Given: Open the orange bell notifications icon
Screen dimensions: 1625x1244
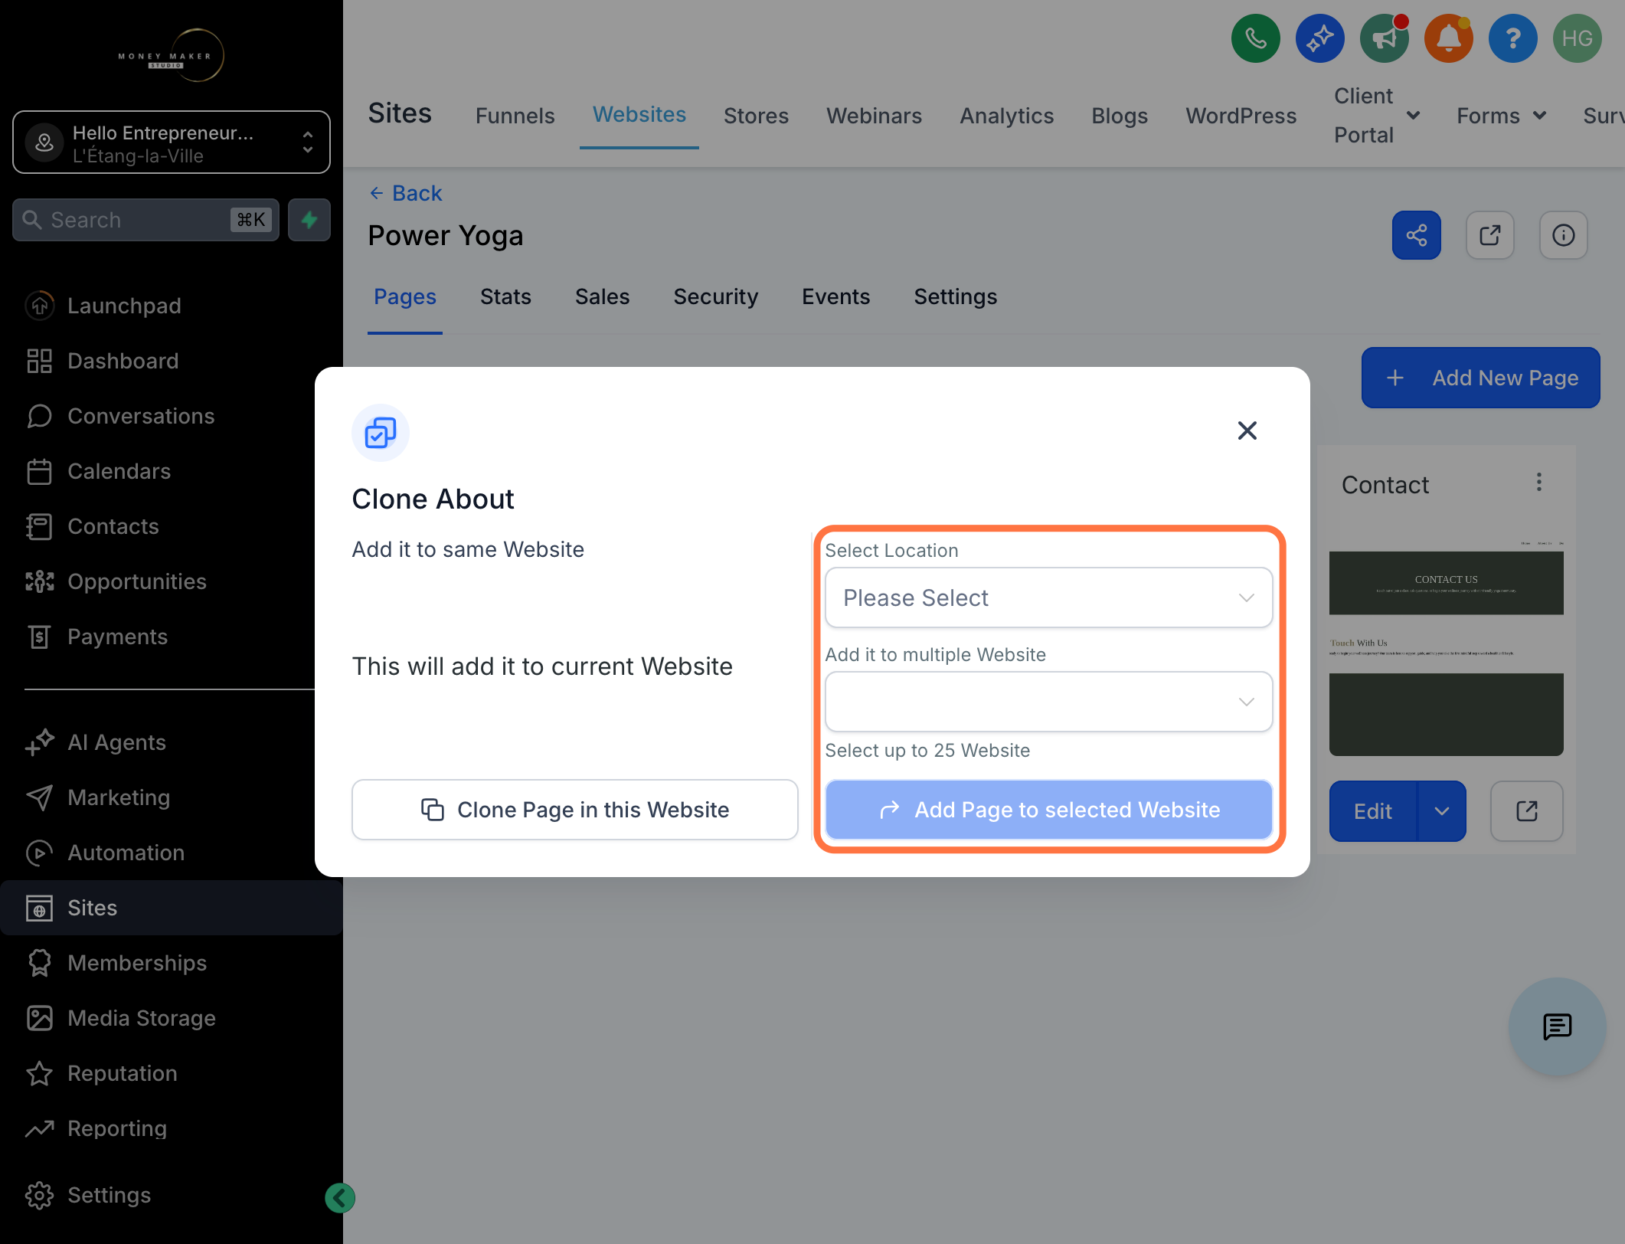Looking at the screenshot, I should [x=1448, y=38].
